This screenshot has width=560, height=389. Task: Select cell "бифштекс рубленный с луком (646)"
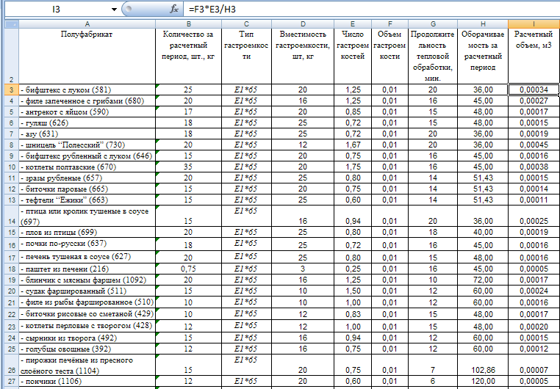[87, 156]
